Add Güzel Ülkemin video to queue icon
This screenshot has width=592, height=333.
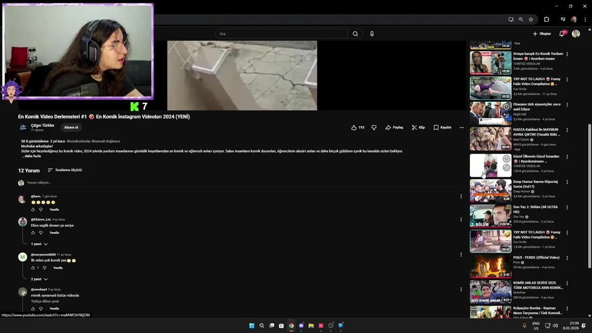point(506,168)
